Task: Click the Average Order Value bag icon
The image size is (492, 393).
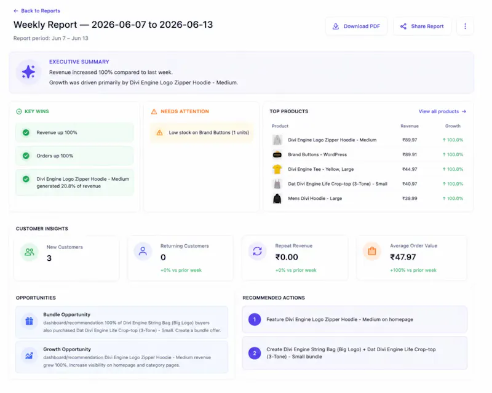Action: [372, 251]
